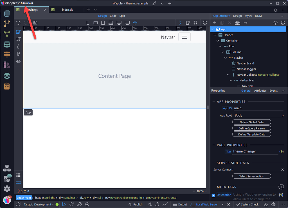Image resolution: width=288 pixels, height=208 pixels.
Task: Toggle element outlines with the move arrows icon
Action: [x=135, y=22]
